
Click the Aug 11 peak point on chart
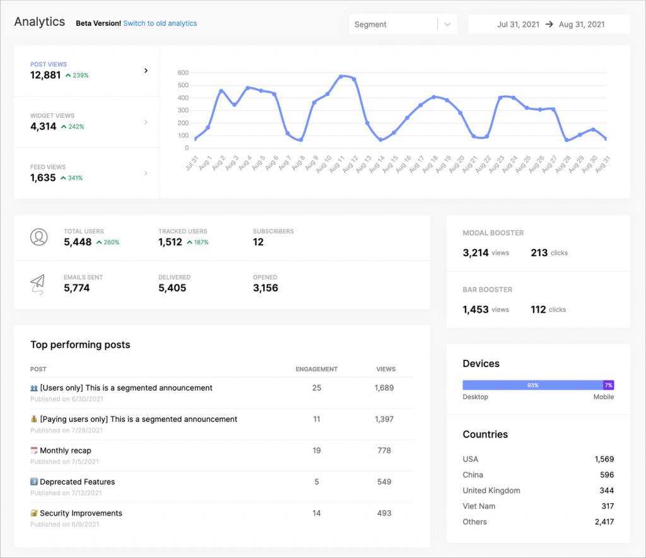point(341,76)
